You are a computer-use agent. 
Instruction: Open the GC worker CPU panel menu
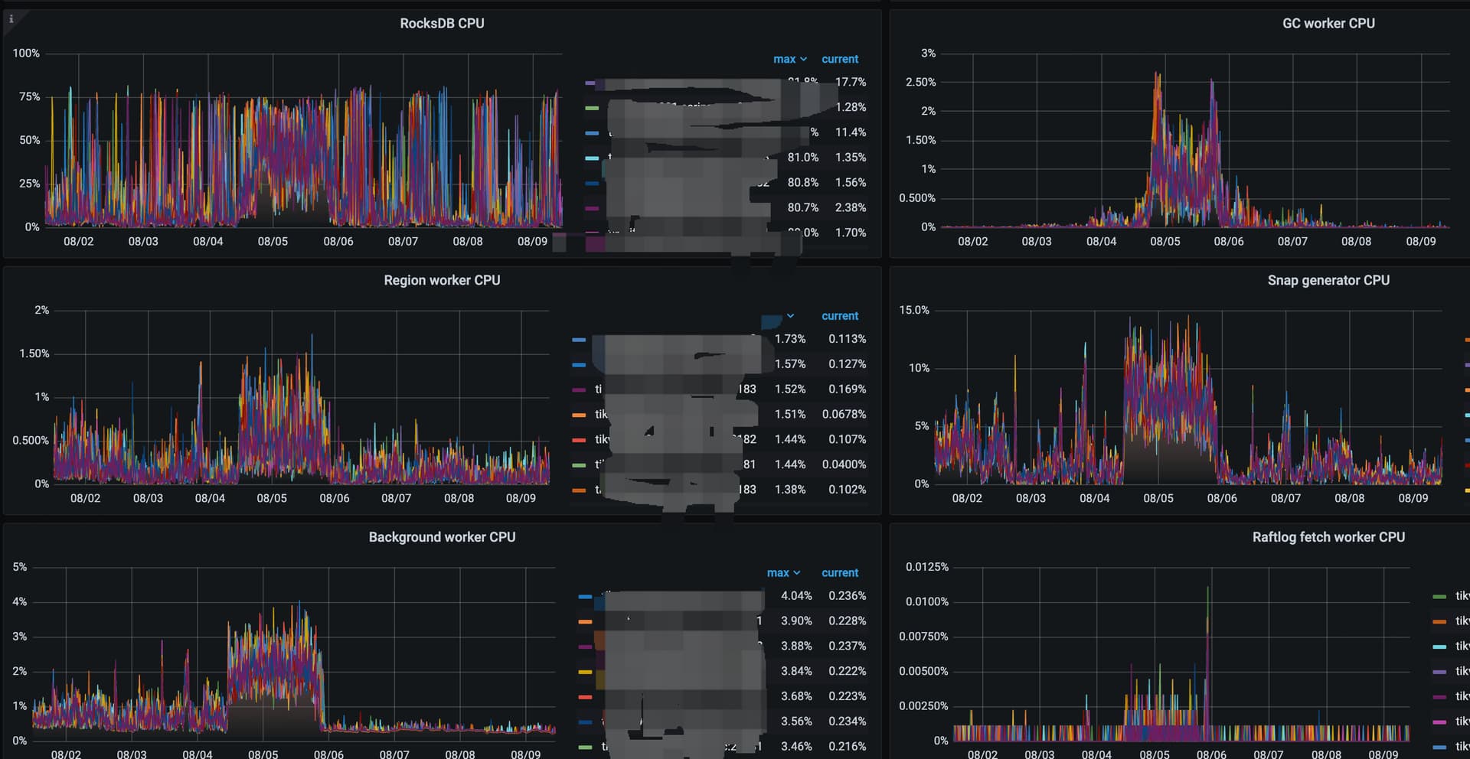(x=1328, y=24)
